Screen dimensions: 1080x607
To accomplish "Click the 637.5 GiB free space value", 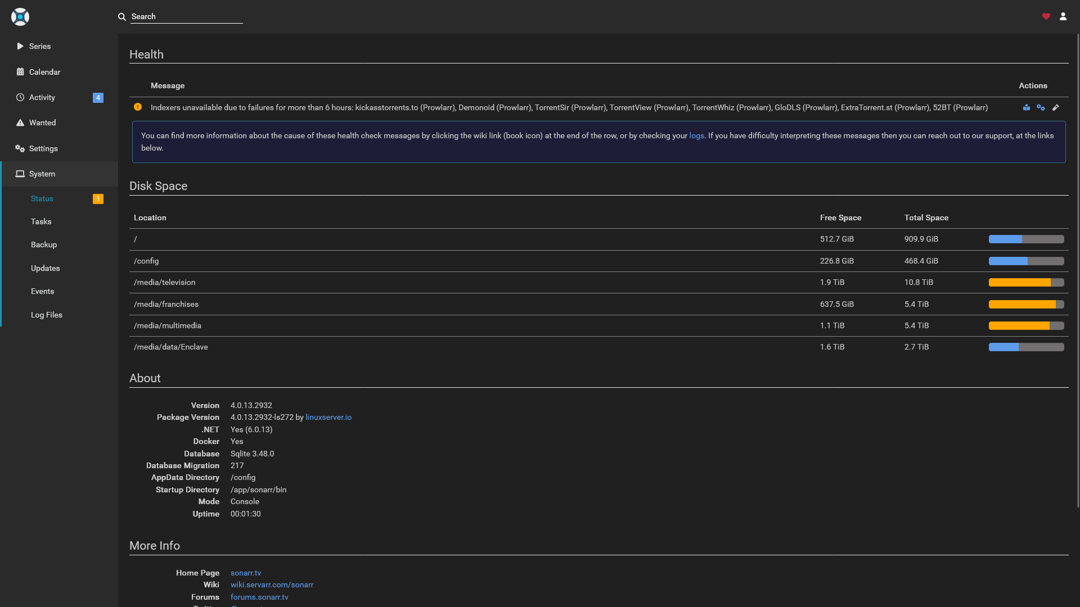I will 836,304.
